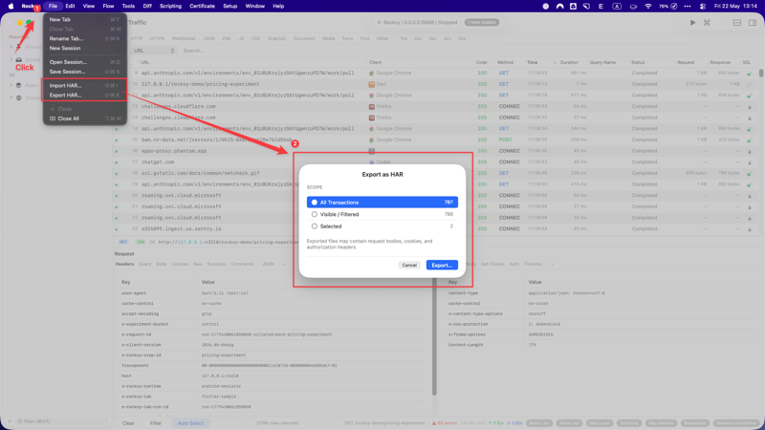The width and height of the screenshot is (765, 430).
Task: Click the Wi-Fi icon in the menu bar
Action: (x=648, y=6)
